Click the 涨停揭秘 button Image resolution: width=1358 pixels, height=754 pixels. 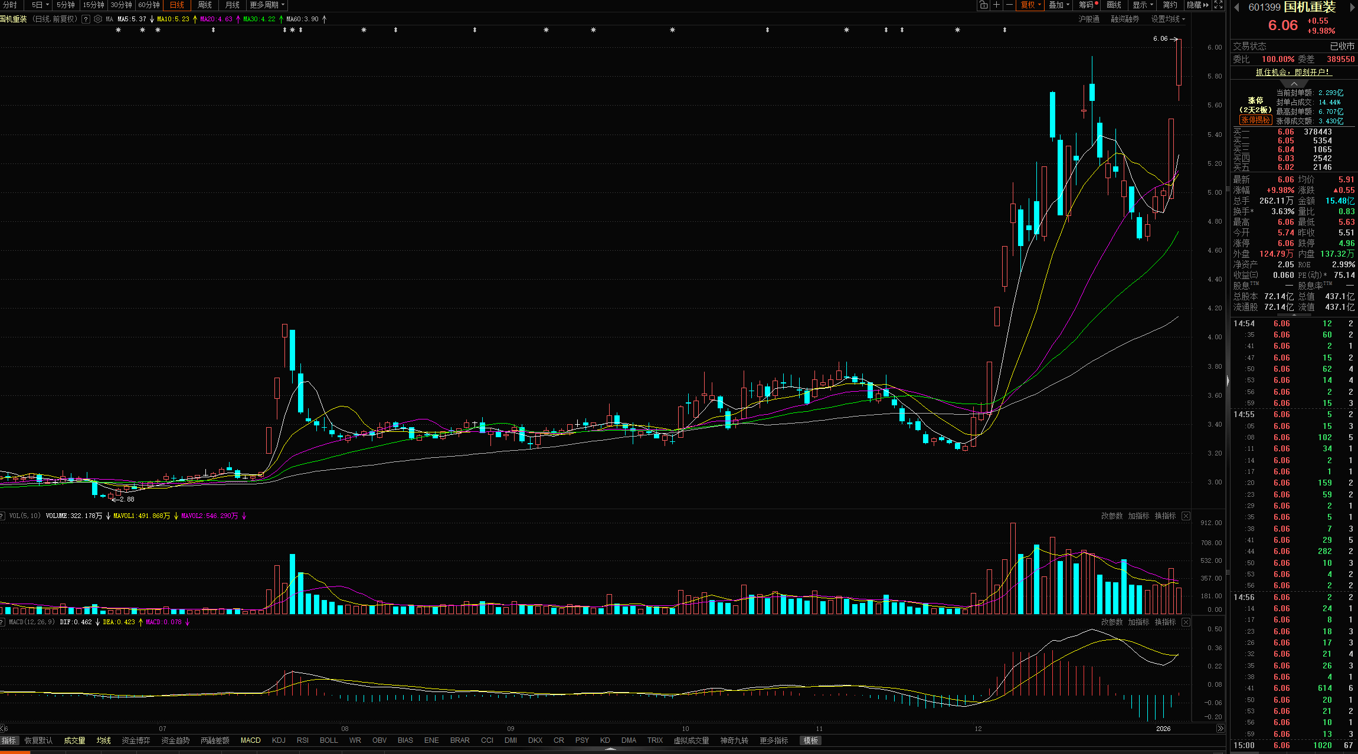pos(1255,120)
